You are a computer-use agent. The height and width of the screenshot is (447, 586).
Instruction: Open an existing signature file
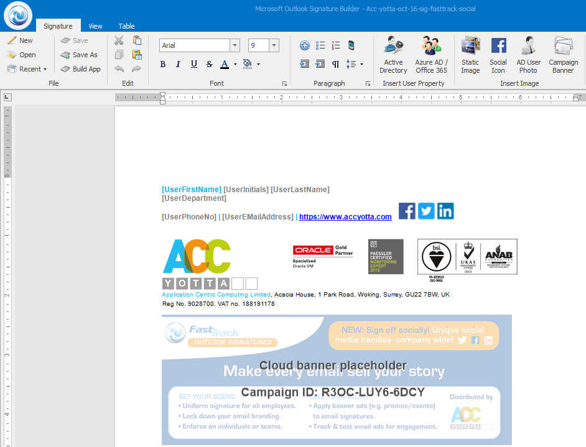(22, 55)
